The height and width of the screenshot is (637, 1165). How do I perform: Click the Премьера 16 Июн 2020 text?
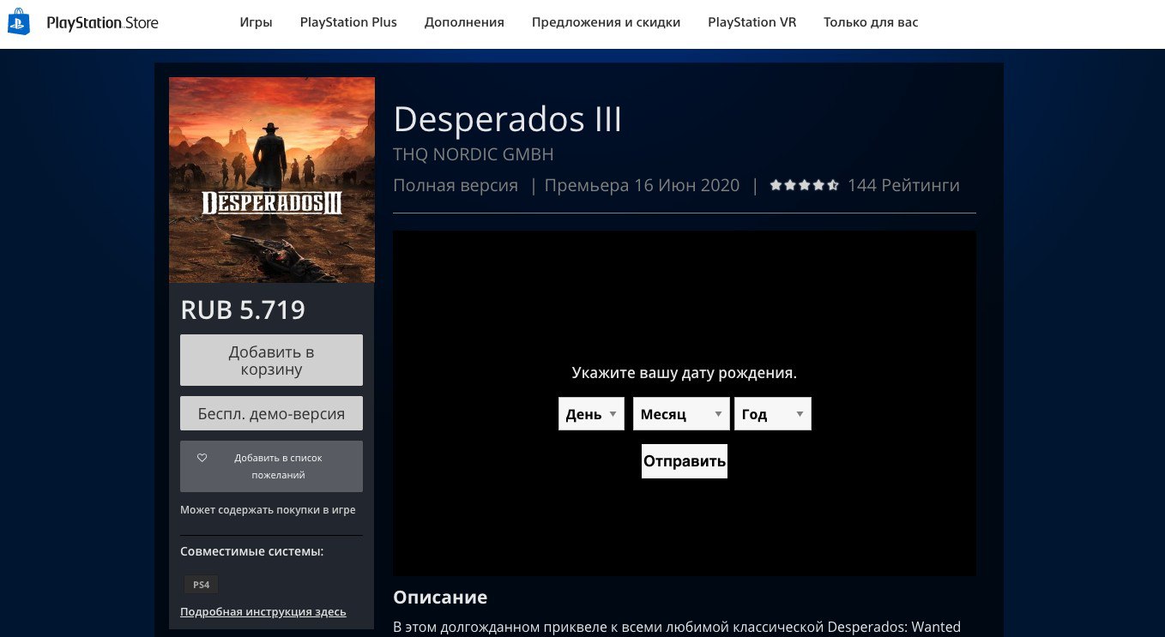[642, 185]
